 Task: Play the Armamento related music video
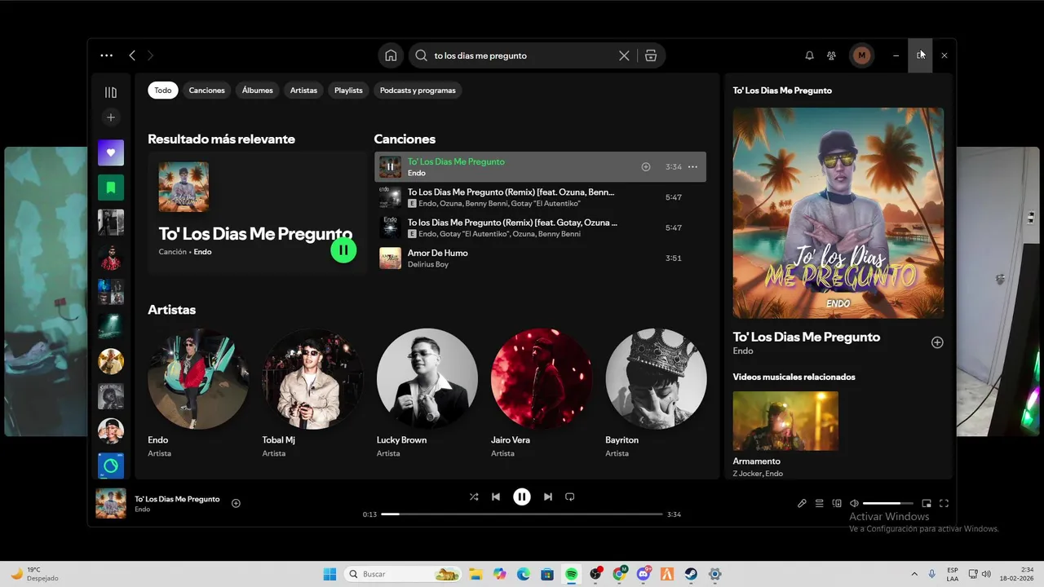pos(785,421)
